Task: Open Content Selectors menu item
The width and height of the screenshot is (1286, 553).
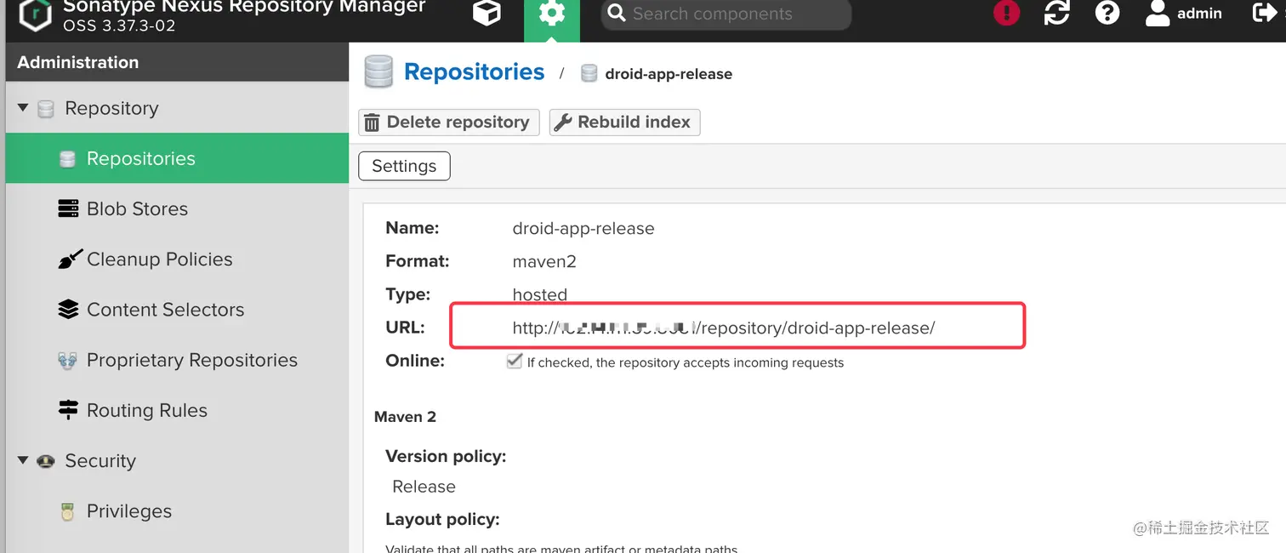Action: click(x=165, y=310)
